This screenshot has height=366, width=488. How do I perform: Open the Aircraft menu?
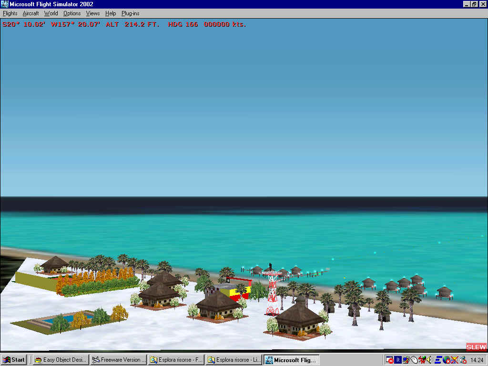[x=30, y=13]
